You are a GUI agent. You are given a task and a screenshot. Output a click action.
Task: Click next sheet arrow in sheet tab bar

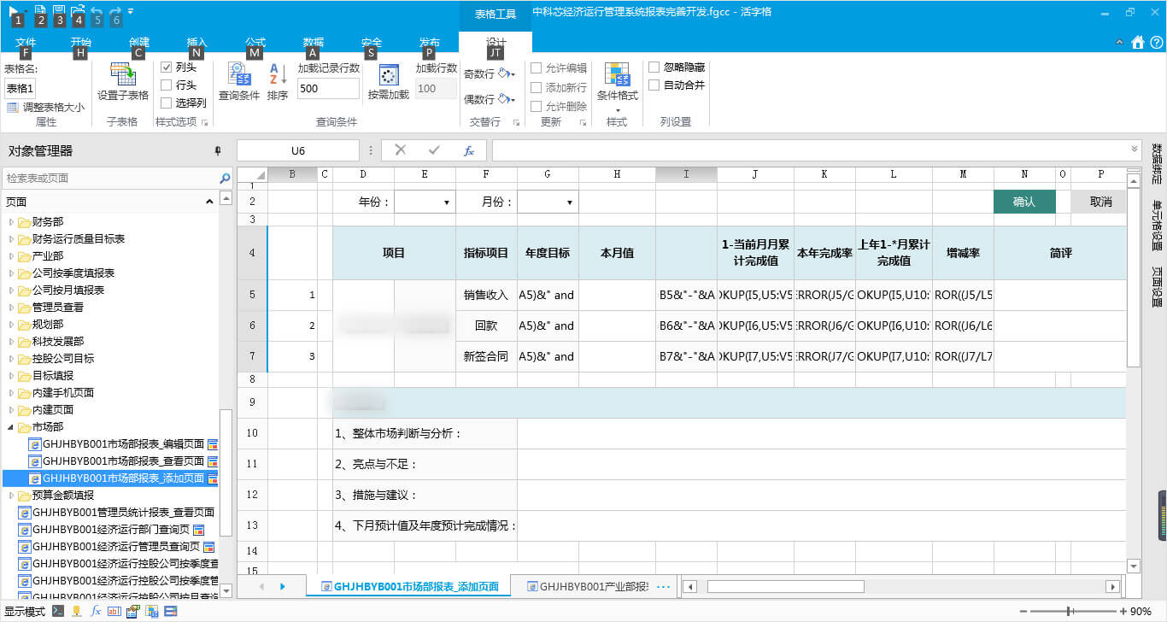coord(283,586)
